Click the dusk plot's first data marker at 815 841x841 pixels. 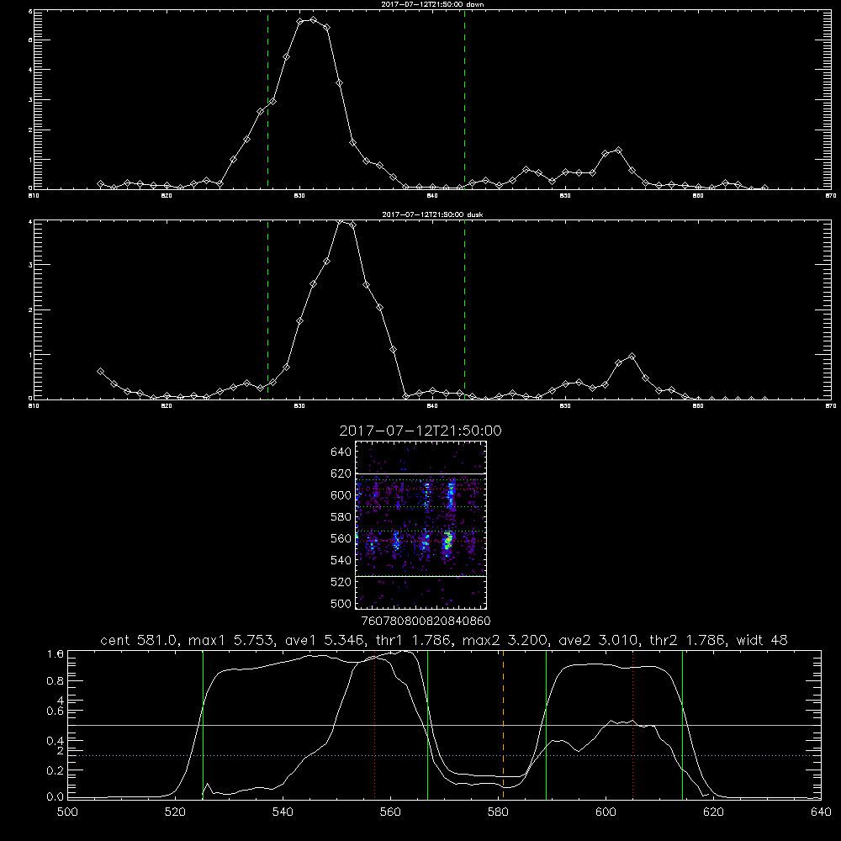pyautogui.click(x=100, y=371)
